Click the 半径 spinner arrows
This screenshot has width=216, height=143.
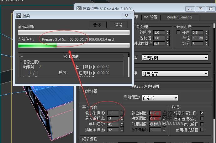pos(206,38)
